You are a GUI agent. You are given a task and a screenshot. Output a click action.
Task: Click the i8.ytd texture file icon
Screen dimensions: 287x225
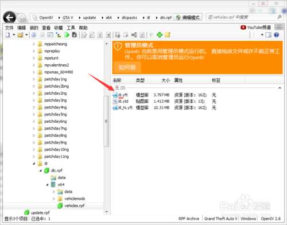pos(115,101)
